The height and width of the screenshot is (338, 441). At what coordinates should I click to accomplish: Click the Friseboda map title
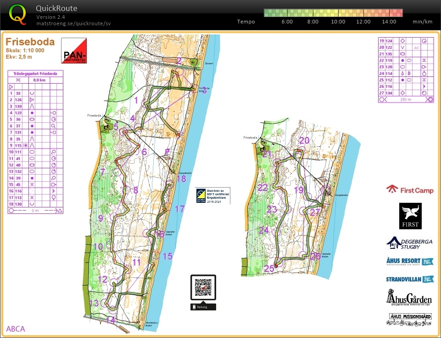tap(30, 42)
